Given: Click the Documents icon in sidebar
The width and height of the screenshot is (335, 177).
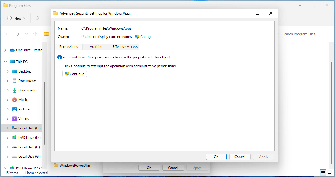Looking at the screenshot, I should coord(15,81).
